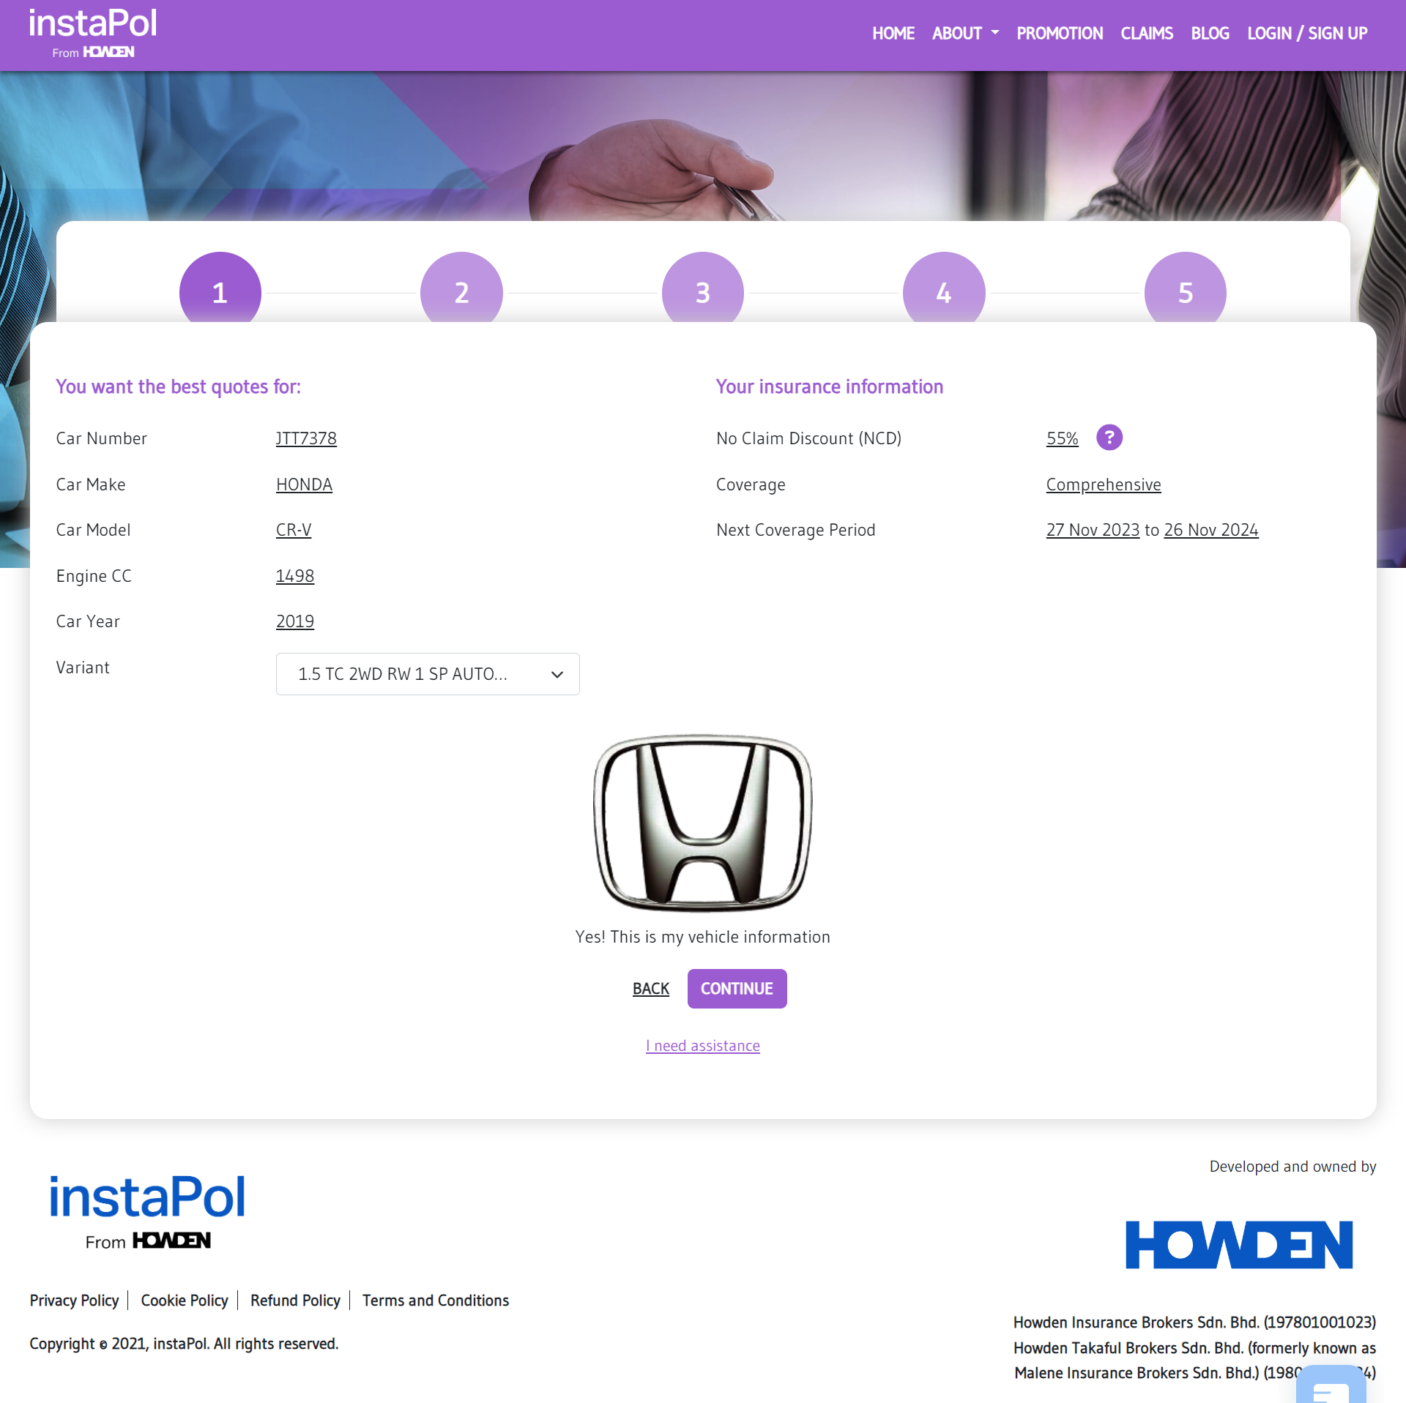Open the PROMOTION menu item
Image resolution: width=1406 pixels, height=1403 pixels.
(1060, 33)
